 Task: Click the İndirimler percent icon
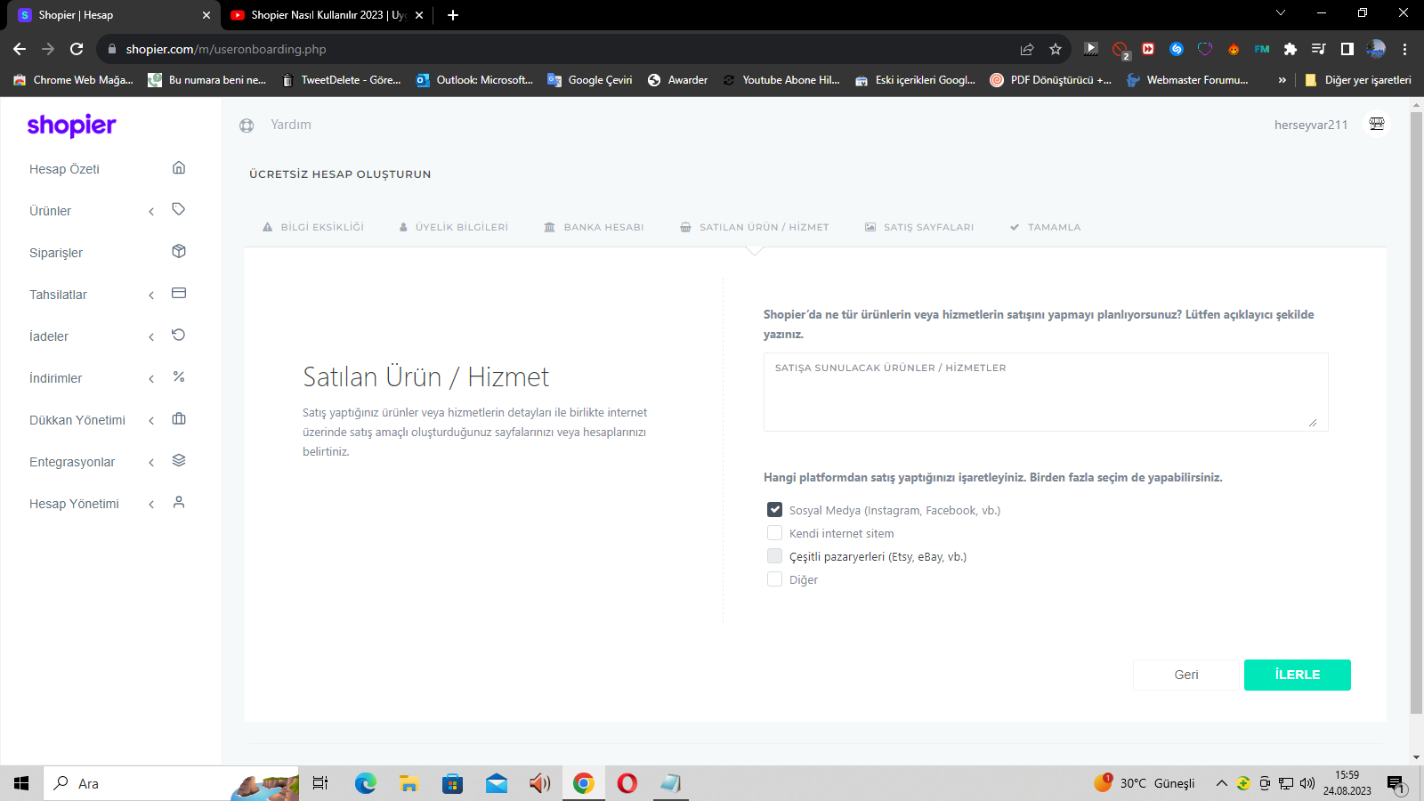point(179,376)
